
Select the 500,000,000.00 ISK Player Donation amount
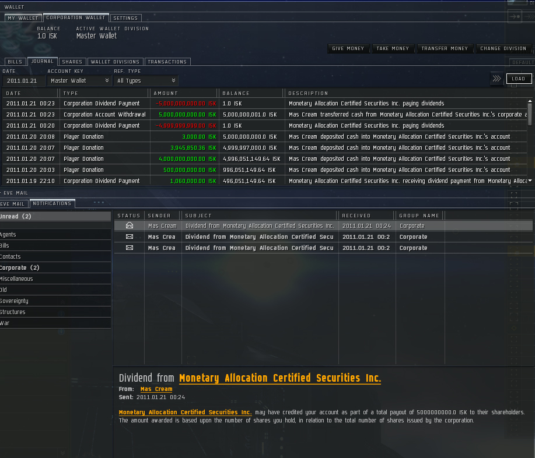(190, 170)
